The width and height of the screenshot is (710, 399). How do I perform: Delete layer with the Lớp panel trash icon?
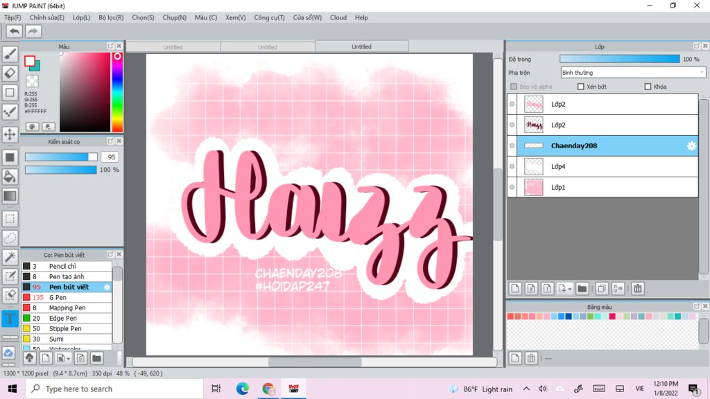point(638,289)
